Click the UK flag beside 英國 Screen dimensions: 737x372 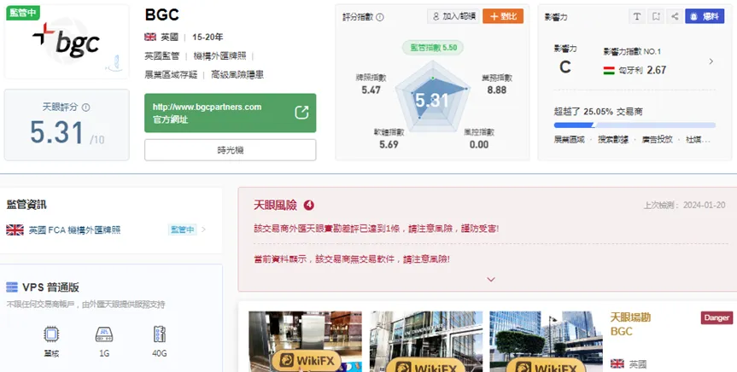[150, 37]
